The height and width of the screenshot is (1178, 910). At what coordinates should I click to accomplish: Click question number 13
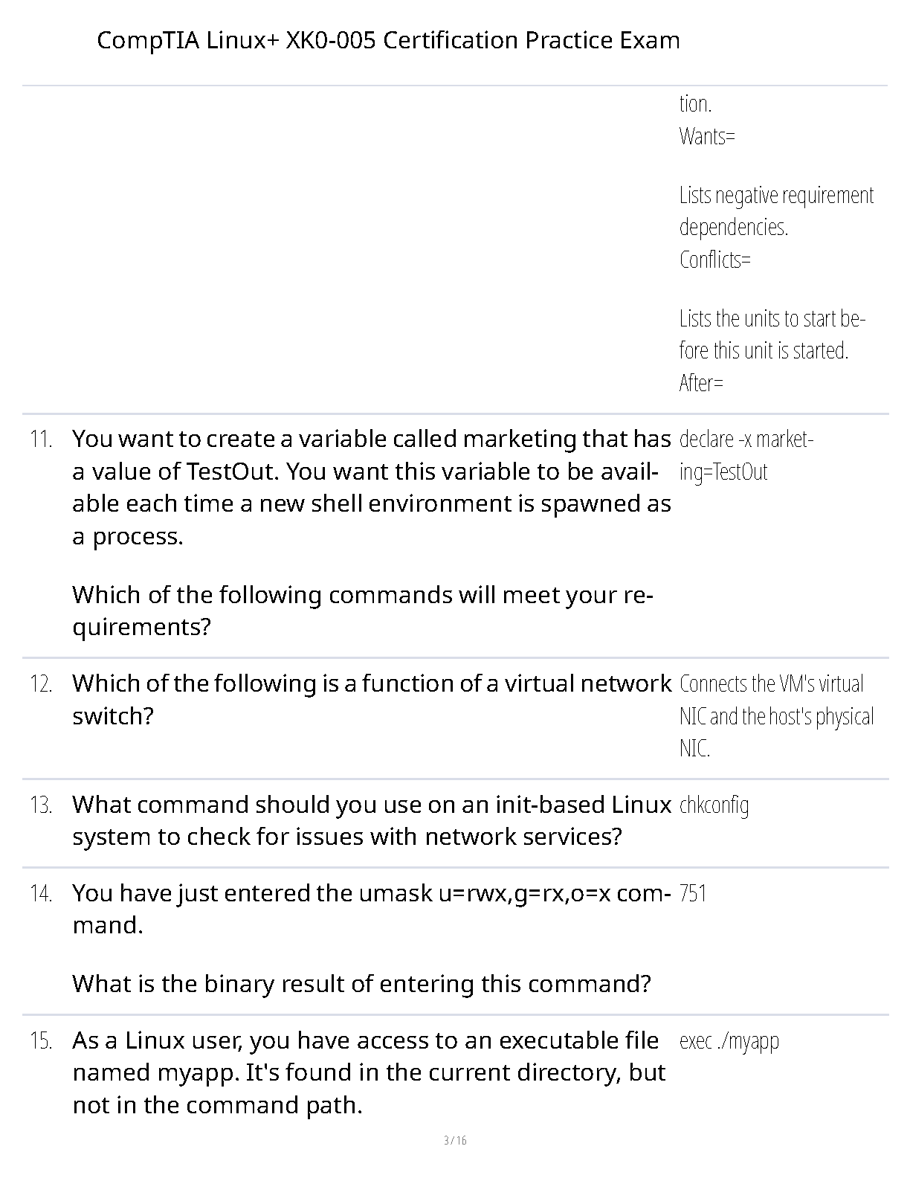click(42, 805)
